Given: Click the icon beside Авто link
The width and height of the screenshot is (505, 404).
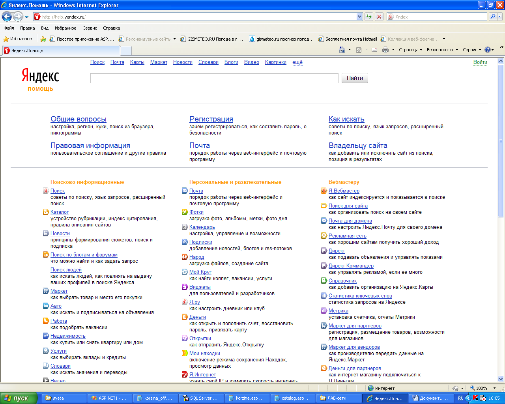Looking at the screenshot, I should pyautogui.click(x=46, y=306).
